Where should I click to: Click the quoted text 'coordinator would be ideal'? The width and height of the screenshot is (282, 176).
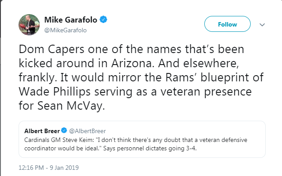point(62,148)
